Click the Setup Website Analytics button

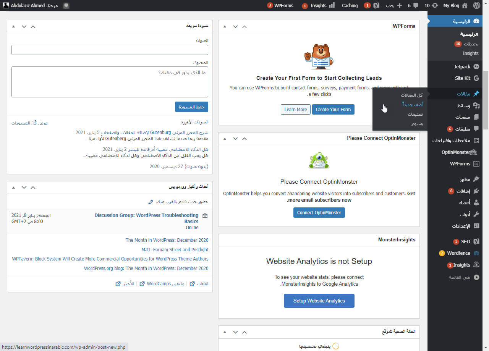[x=319, y=301]
